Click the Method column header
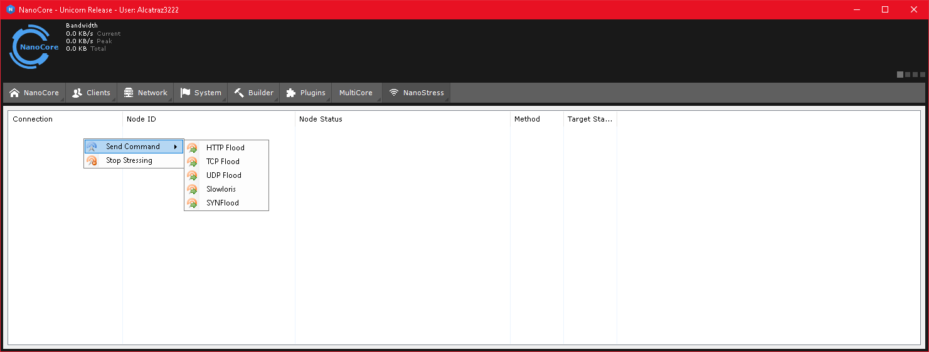The image size is (929, 352). coord(527,119)
